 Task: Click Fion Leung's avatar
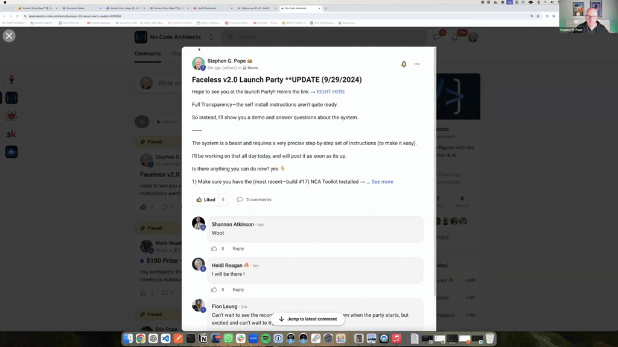pyautogui.click(x=198, y=305)
